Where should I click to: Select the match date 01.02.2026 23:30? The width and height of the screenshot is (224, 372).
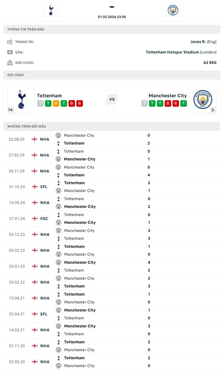112,17
